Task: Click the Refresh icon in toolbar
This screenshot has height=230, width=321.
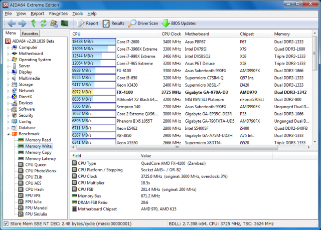Action: point(44,24)
